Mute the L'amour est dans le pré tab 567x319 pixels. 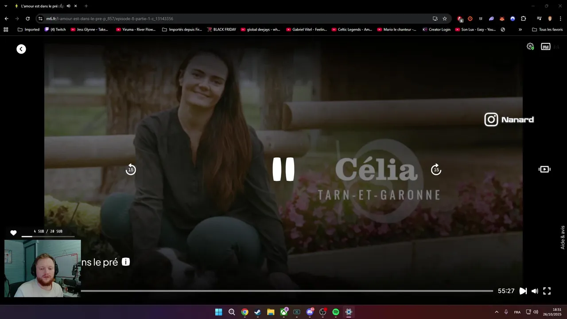[x=68, y=6]
